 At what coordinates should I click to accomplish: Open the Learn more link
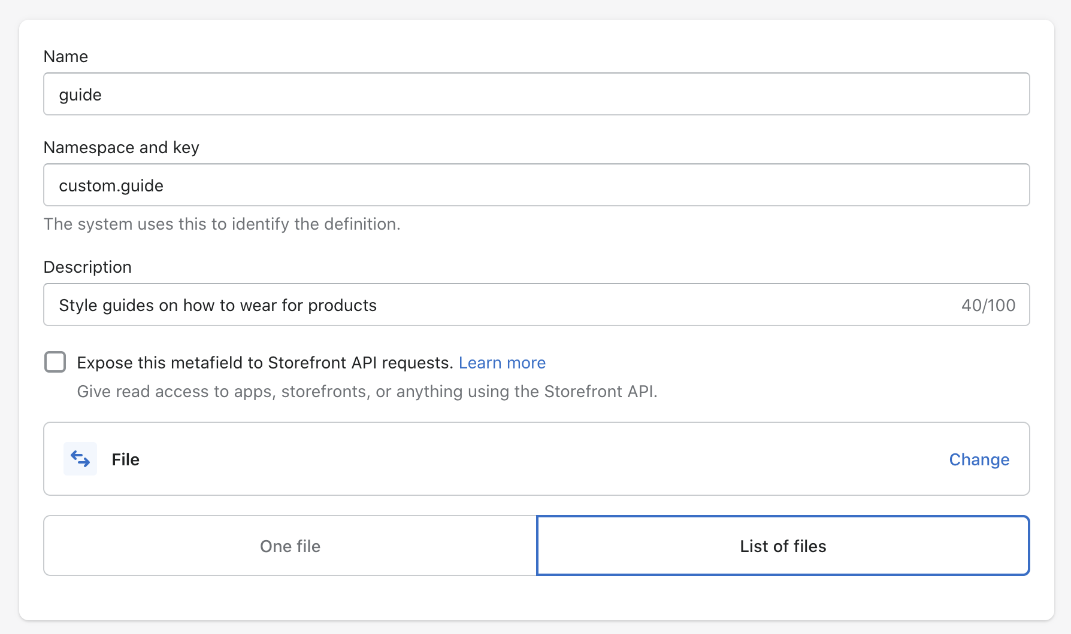point(502,362)
